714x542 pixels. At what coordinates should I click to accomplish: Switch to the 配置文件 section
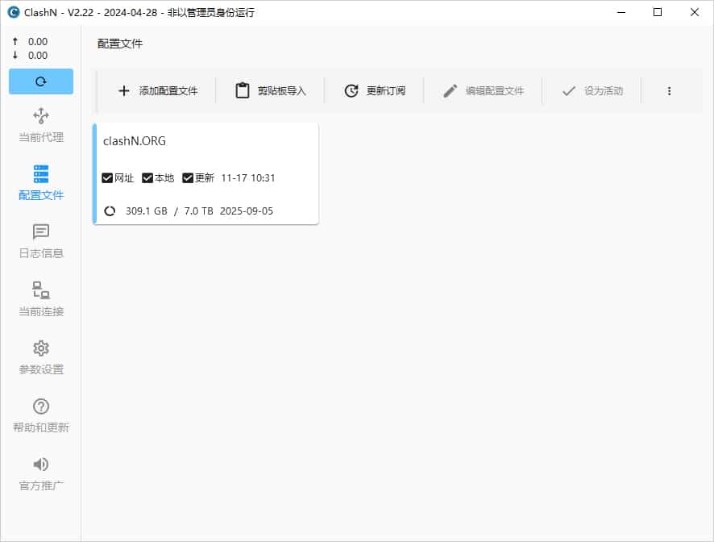pos(40,182)
